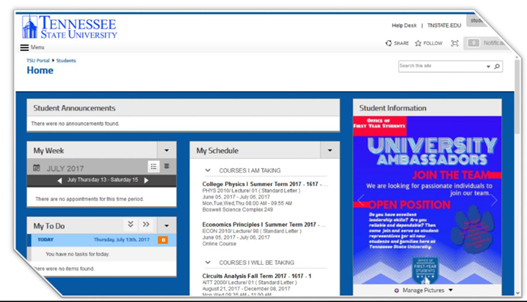Click the search magnifier icon
This screenshot has height=302, width=527.
(497, 66)
